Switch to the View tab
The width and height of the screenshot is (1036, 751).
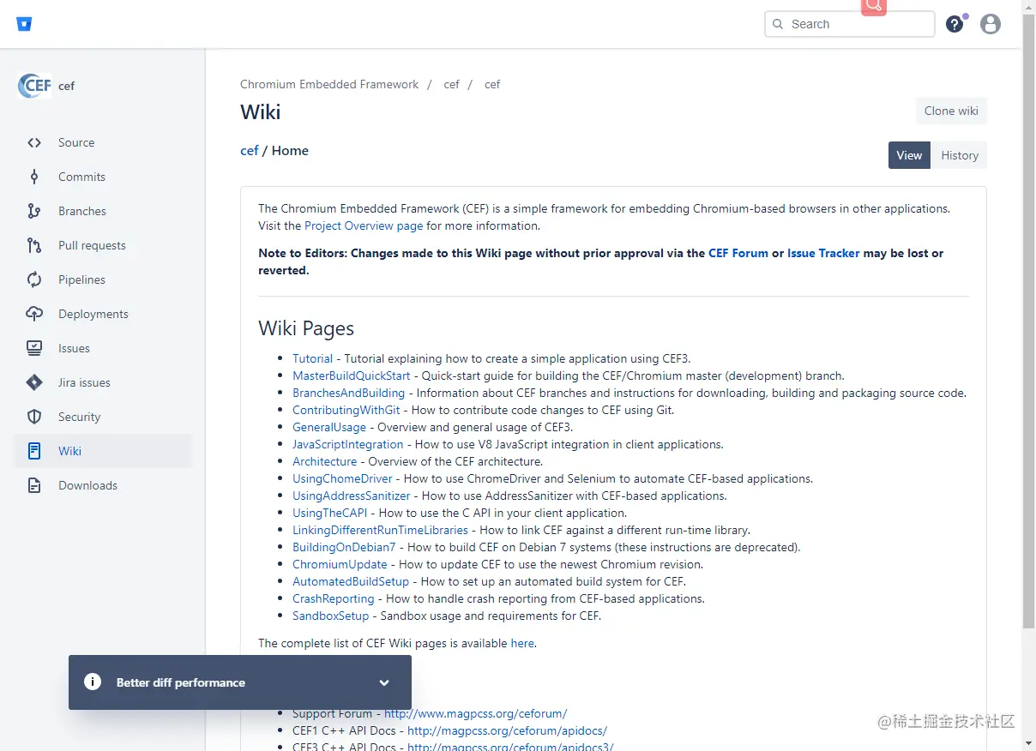coord(909,155)
